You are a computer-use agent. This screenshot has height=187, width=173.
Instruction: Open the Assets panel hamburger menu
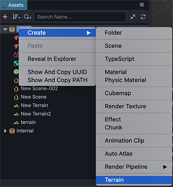click(142, 5)
